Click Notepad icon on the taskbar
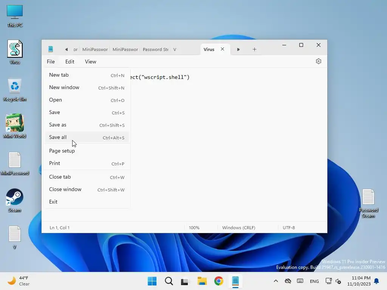Viewport: 387px width, 290px height. click(235, 281)
